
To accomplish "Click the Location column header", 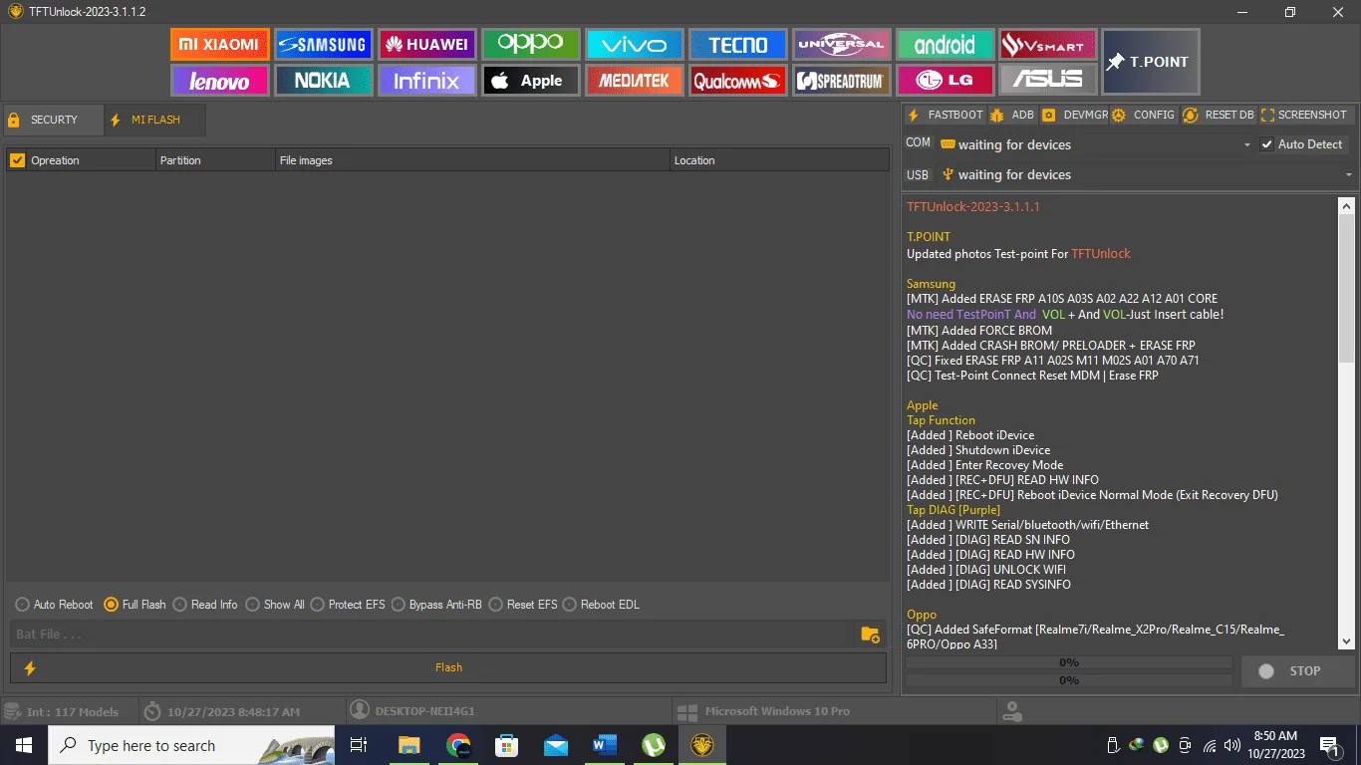I will (x=780, y=159).
